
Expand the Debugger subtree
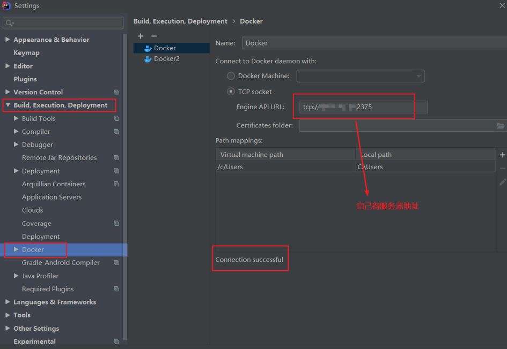pyautogui.click(x=16, y=145)
